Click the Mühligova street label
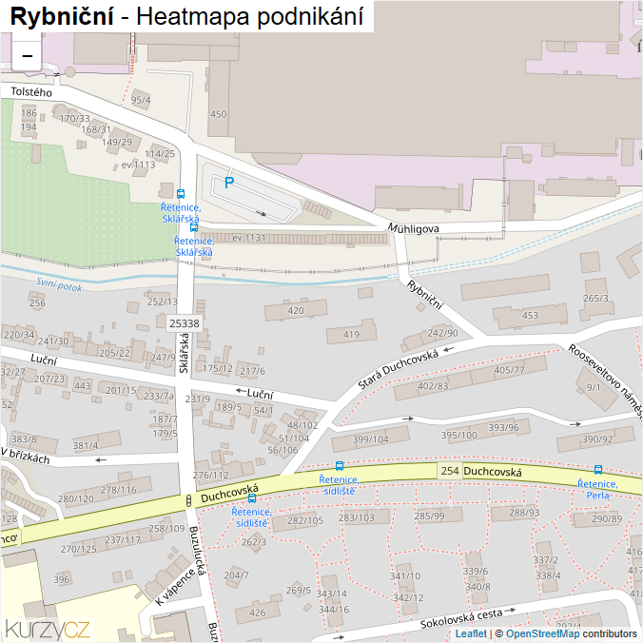643x643 pixels. (414, 228)
